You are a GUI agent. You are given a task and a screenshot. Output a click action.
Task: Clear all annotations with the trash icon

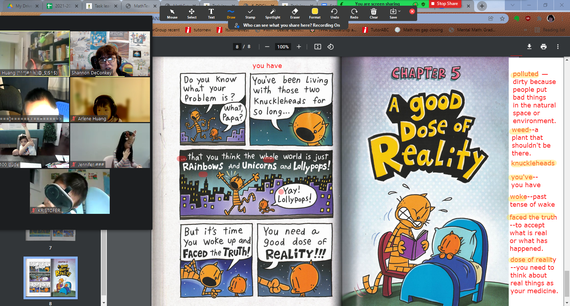tap(374, 14)
